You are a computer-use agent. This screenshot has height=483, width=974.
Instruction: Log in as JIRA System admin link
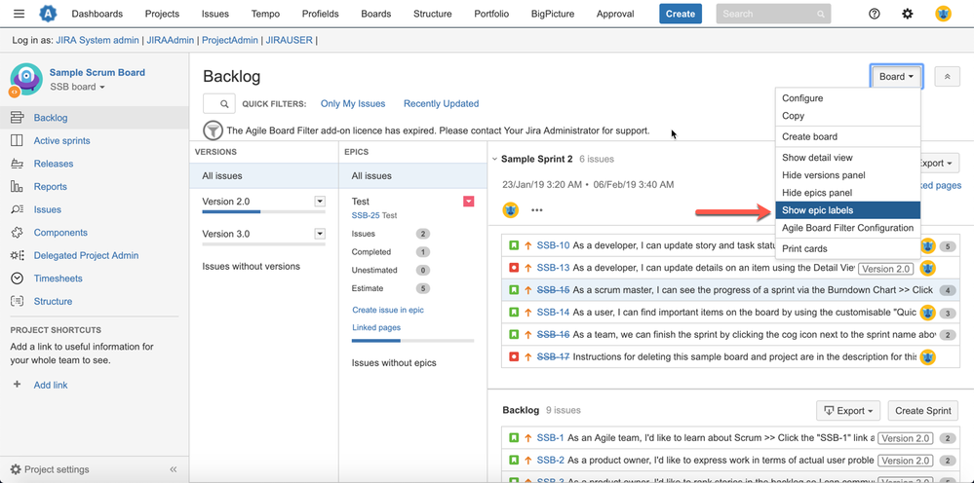(x=97, y=40)
